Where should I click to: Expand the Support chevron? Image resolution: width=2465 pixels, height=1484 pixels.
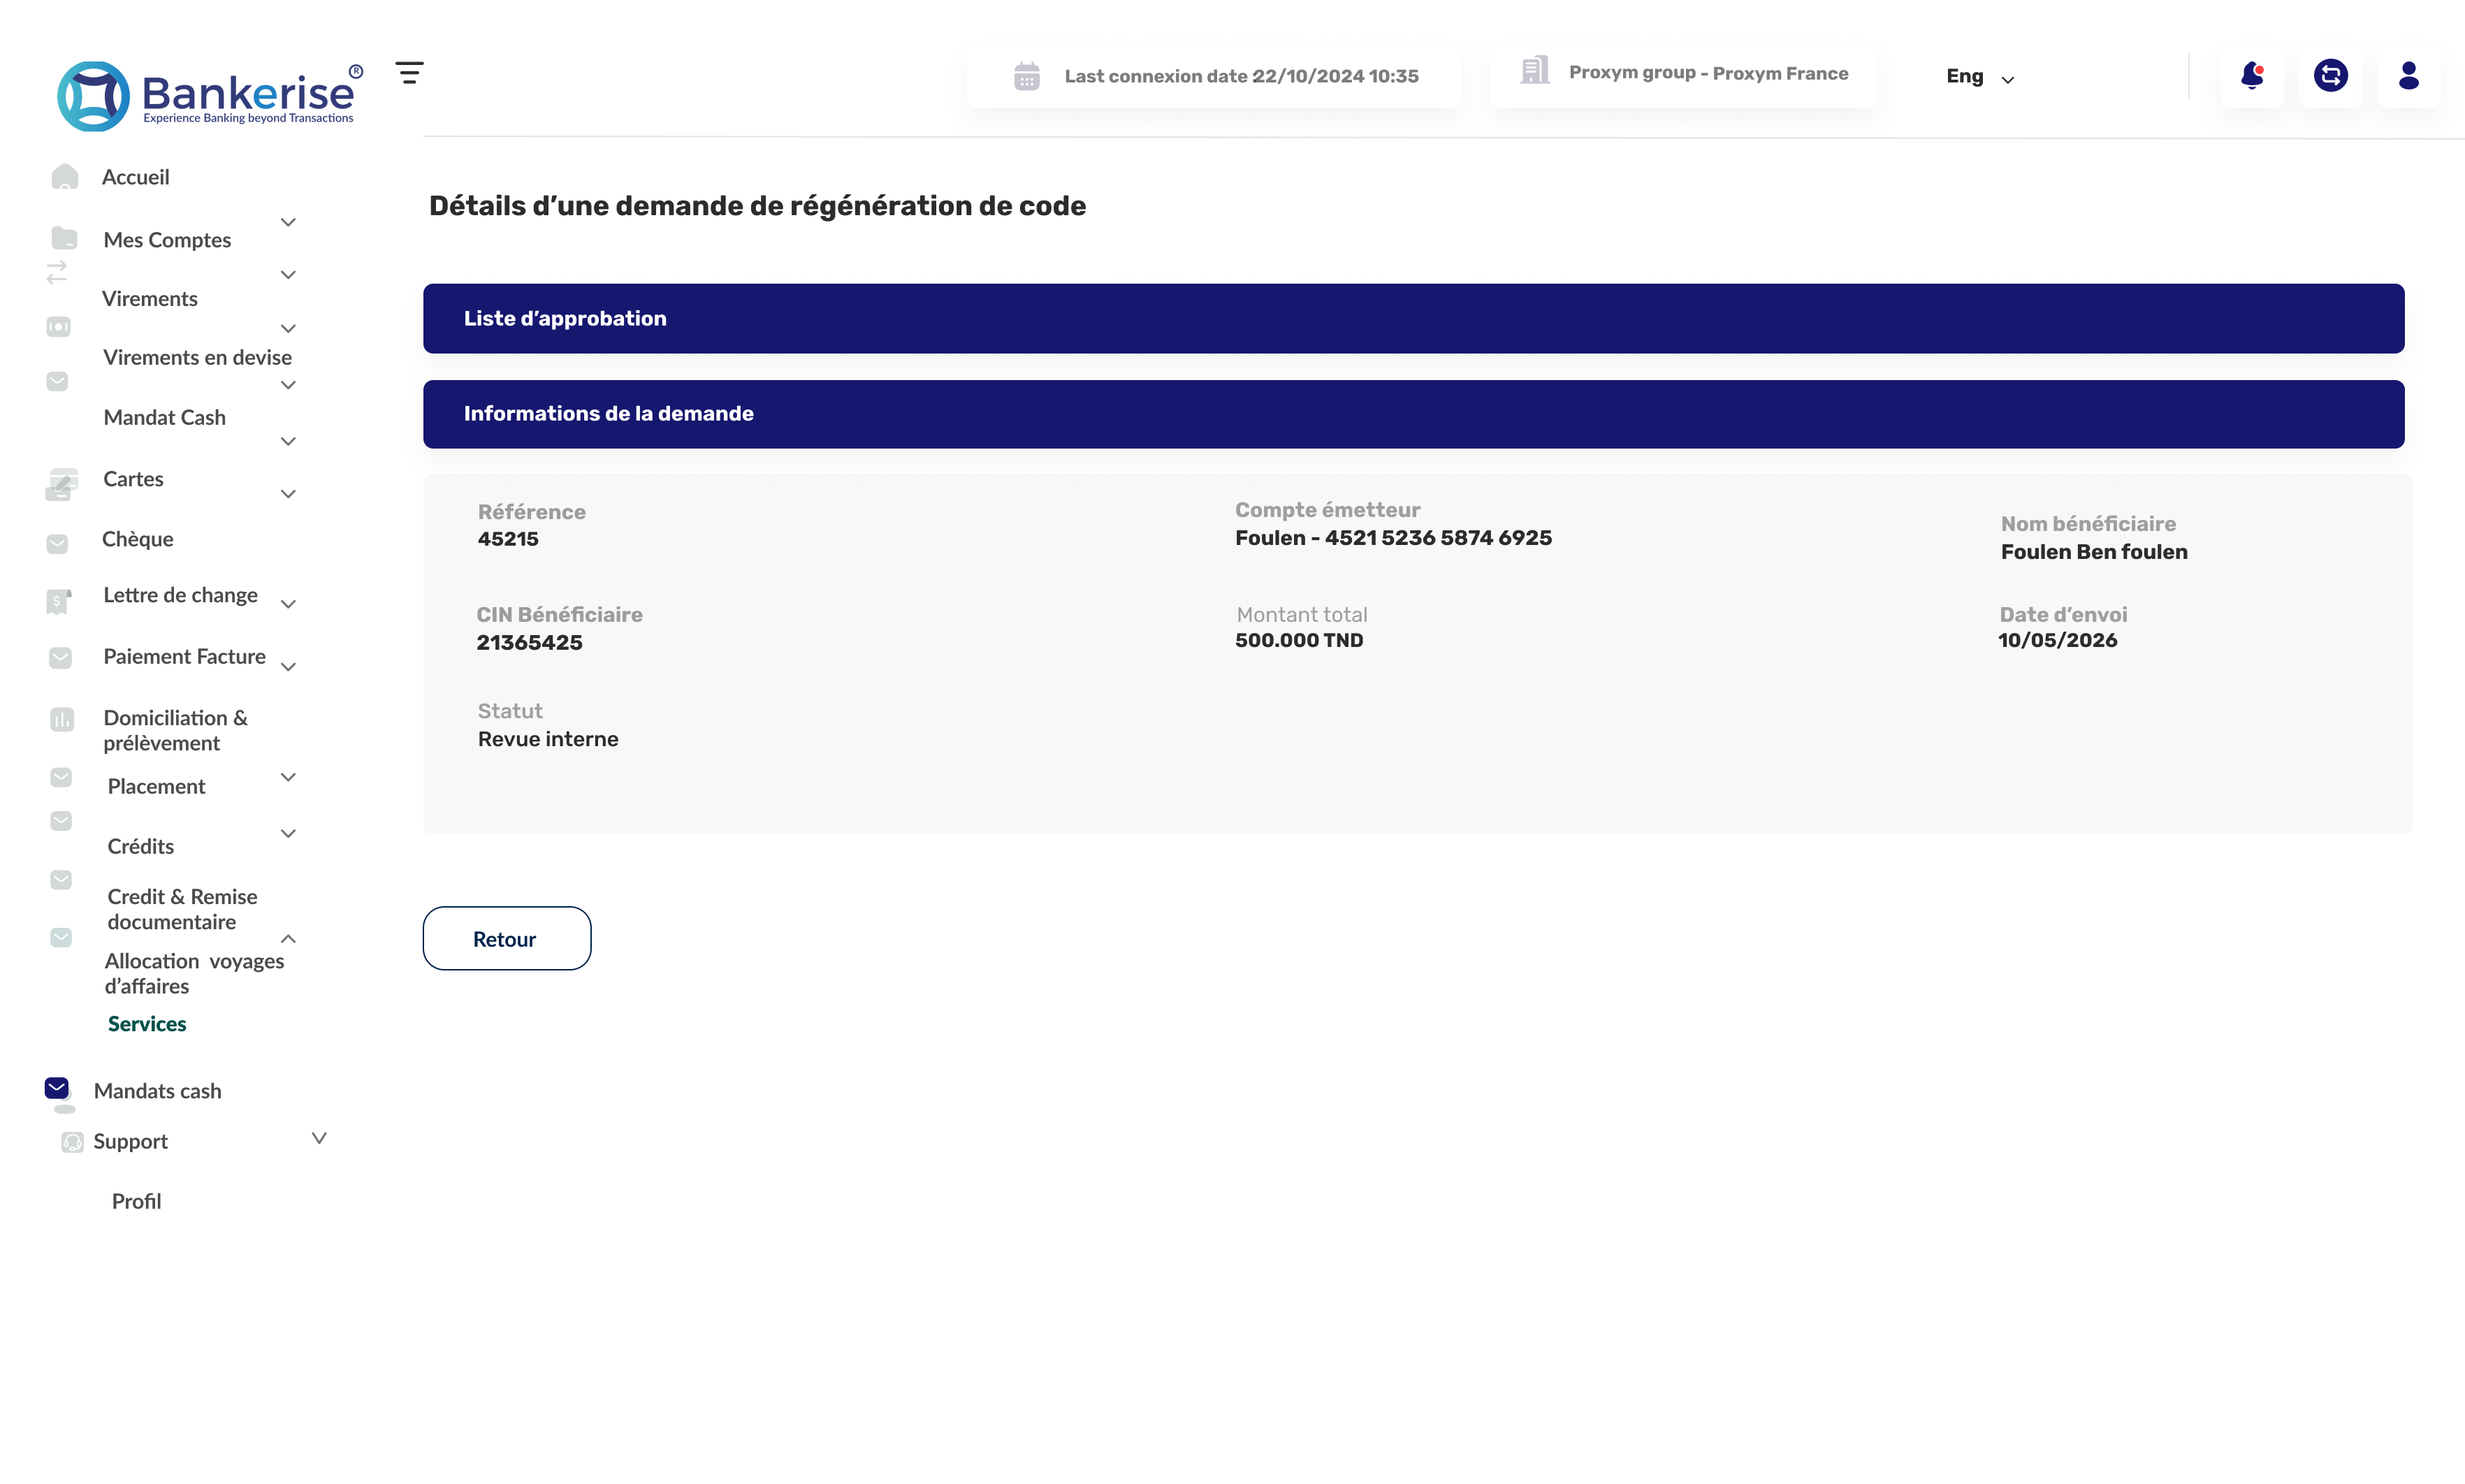pos(319,1138)
